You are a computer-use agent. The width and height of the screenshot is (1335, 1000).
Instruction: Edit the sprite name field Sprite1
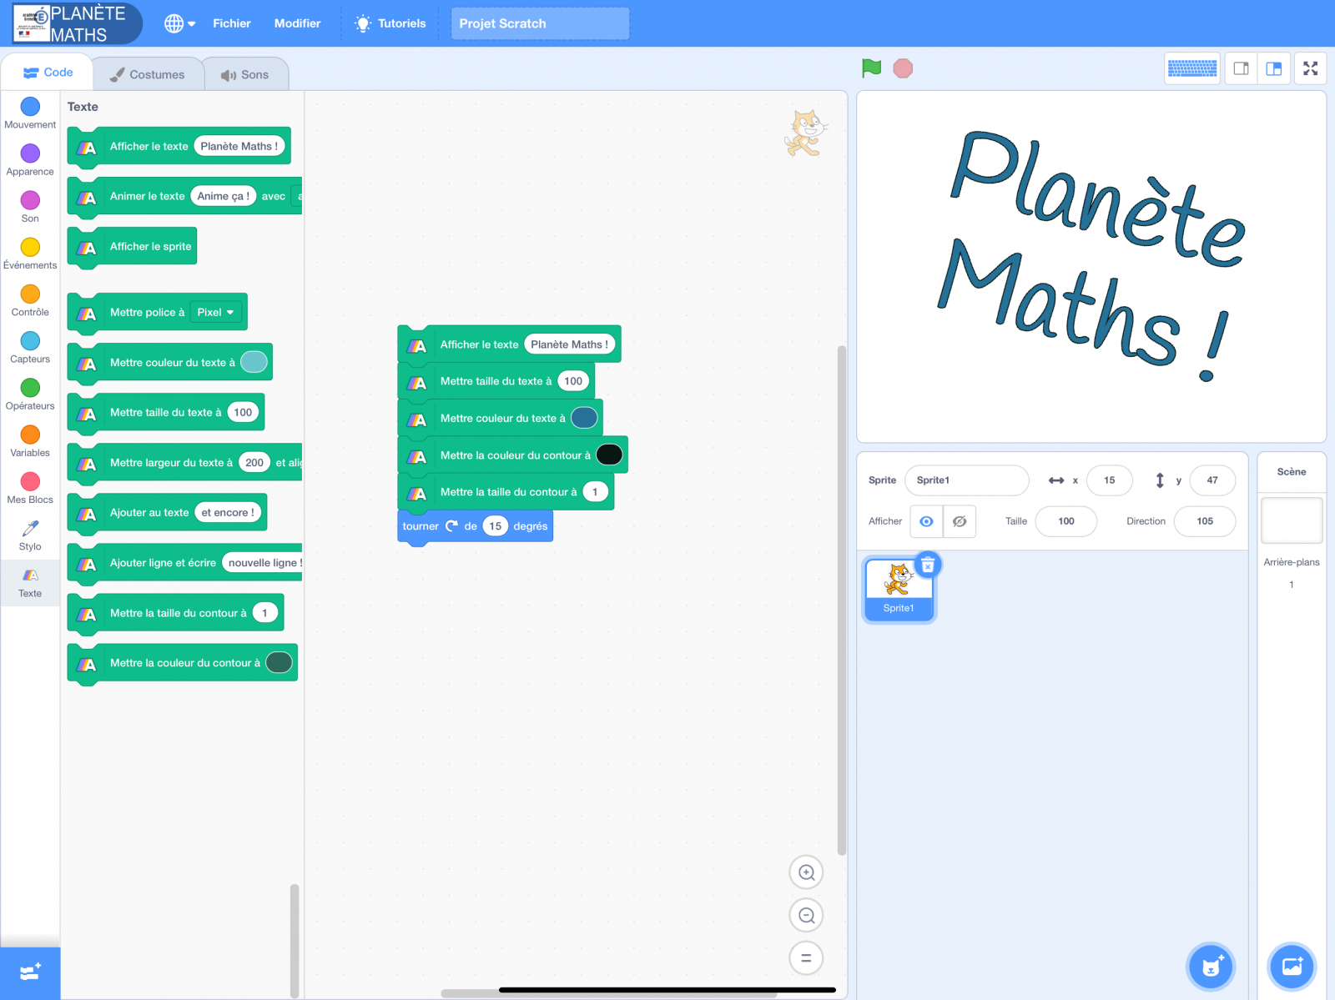pos(967,480)
